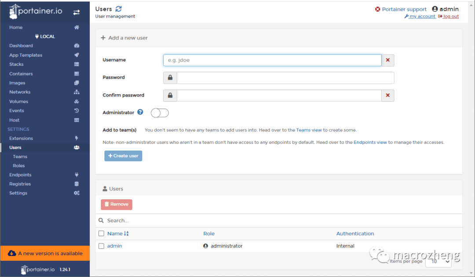This screenshot has width=475, height=277.
Task: Click the cloud download new-version icon
Action: coord(12,253)
